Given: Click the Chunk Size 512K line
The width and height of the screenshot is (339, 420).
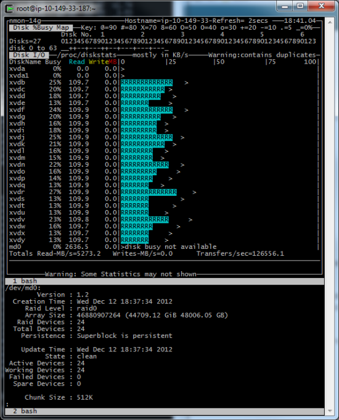Looking at the screenshot, I should coord(59,398).
